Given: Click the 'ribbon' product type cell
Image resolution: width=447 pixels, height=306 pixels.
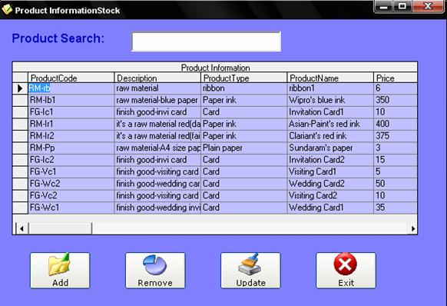Looking at the screenshot, I should (x=243, y=88).
